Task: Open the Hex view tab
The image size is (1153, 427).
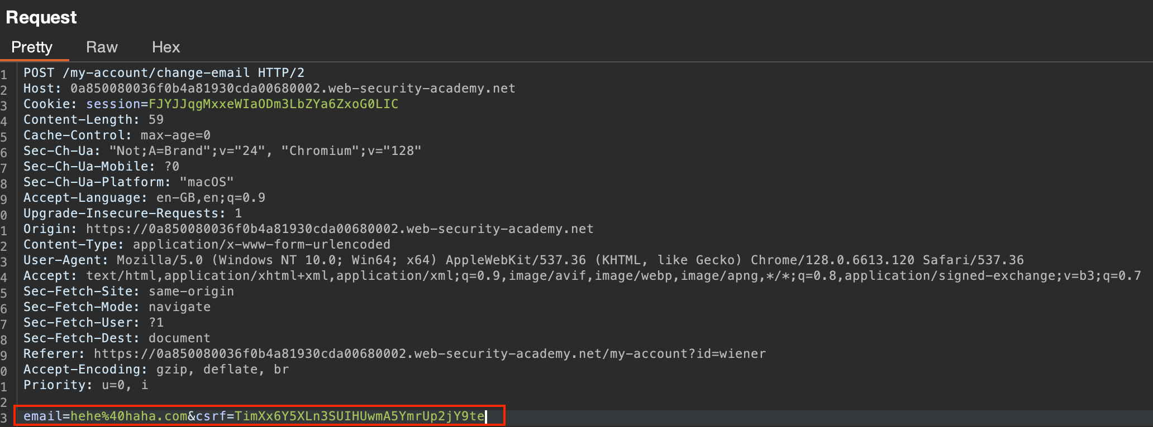Action: click(166, 47)
